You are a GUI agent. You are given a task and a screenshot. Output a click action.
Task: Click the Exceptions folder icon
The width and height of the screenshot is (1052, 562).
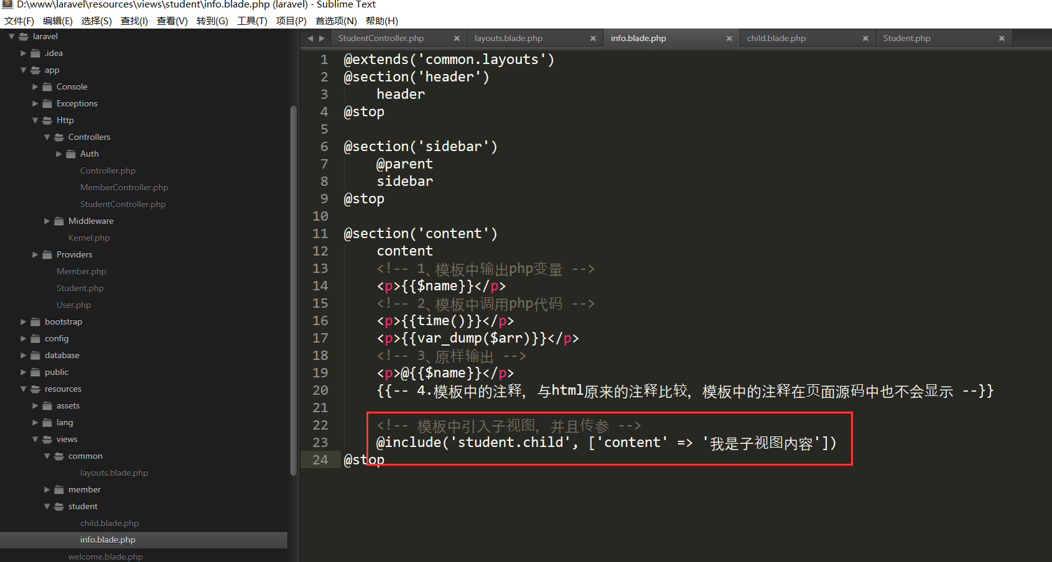pyautogui.click(x=47, y=104)
